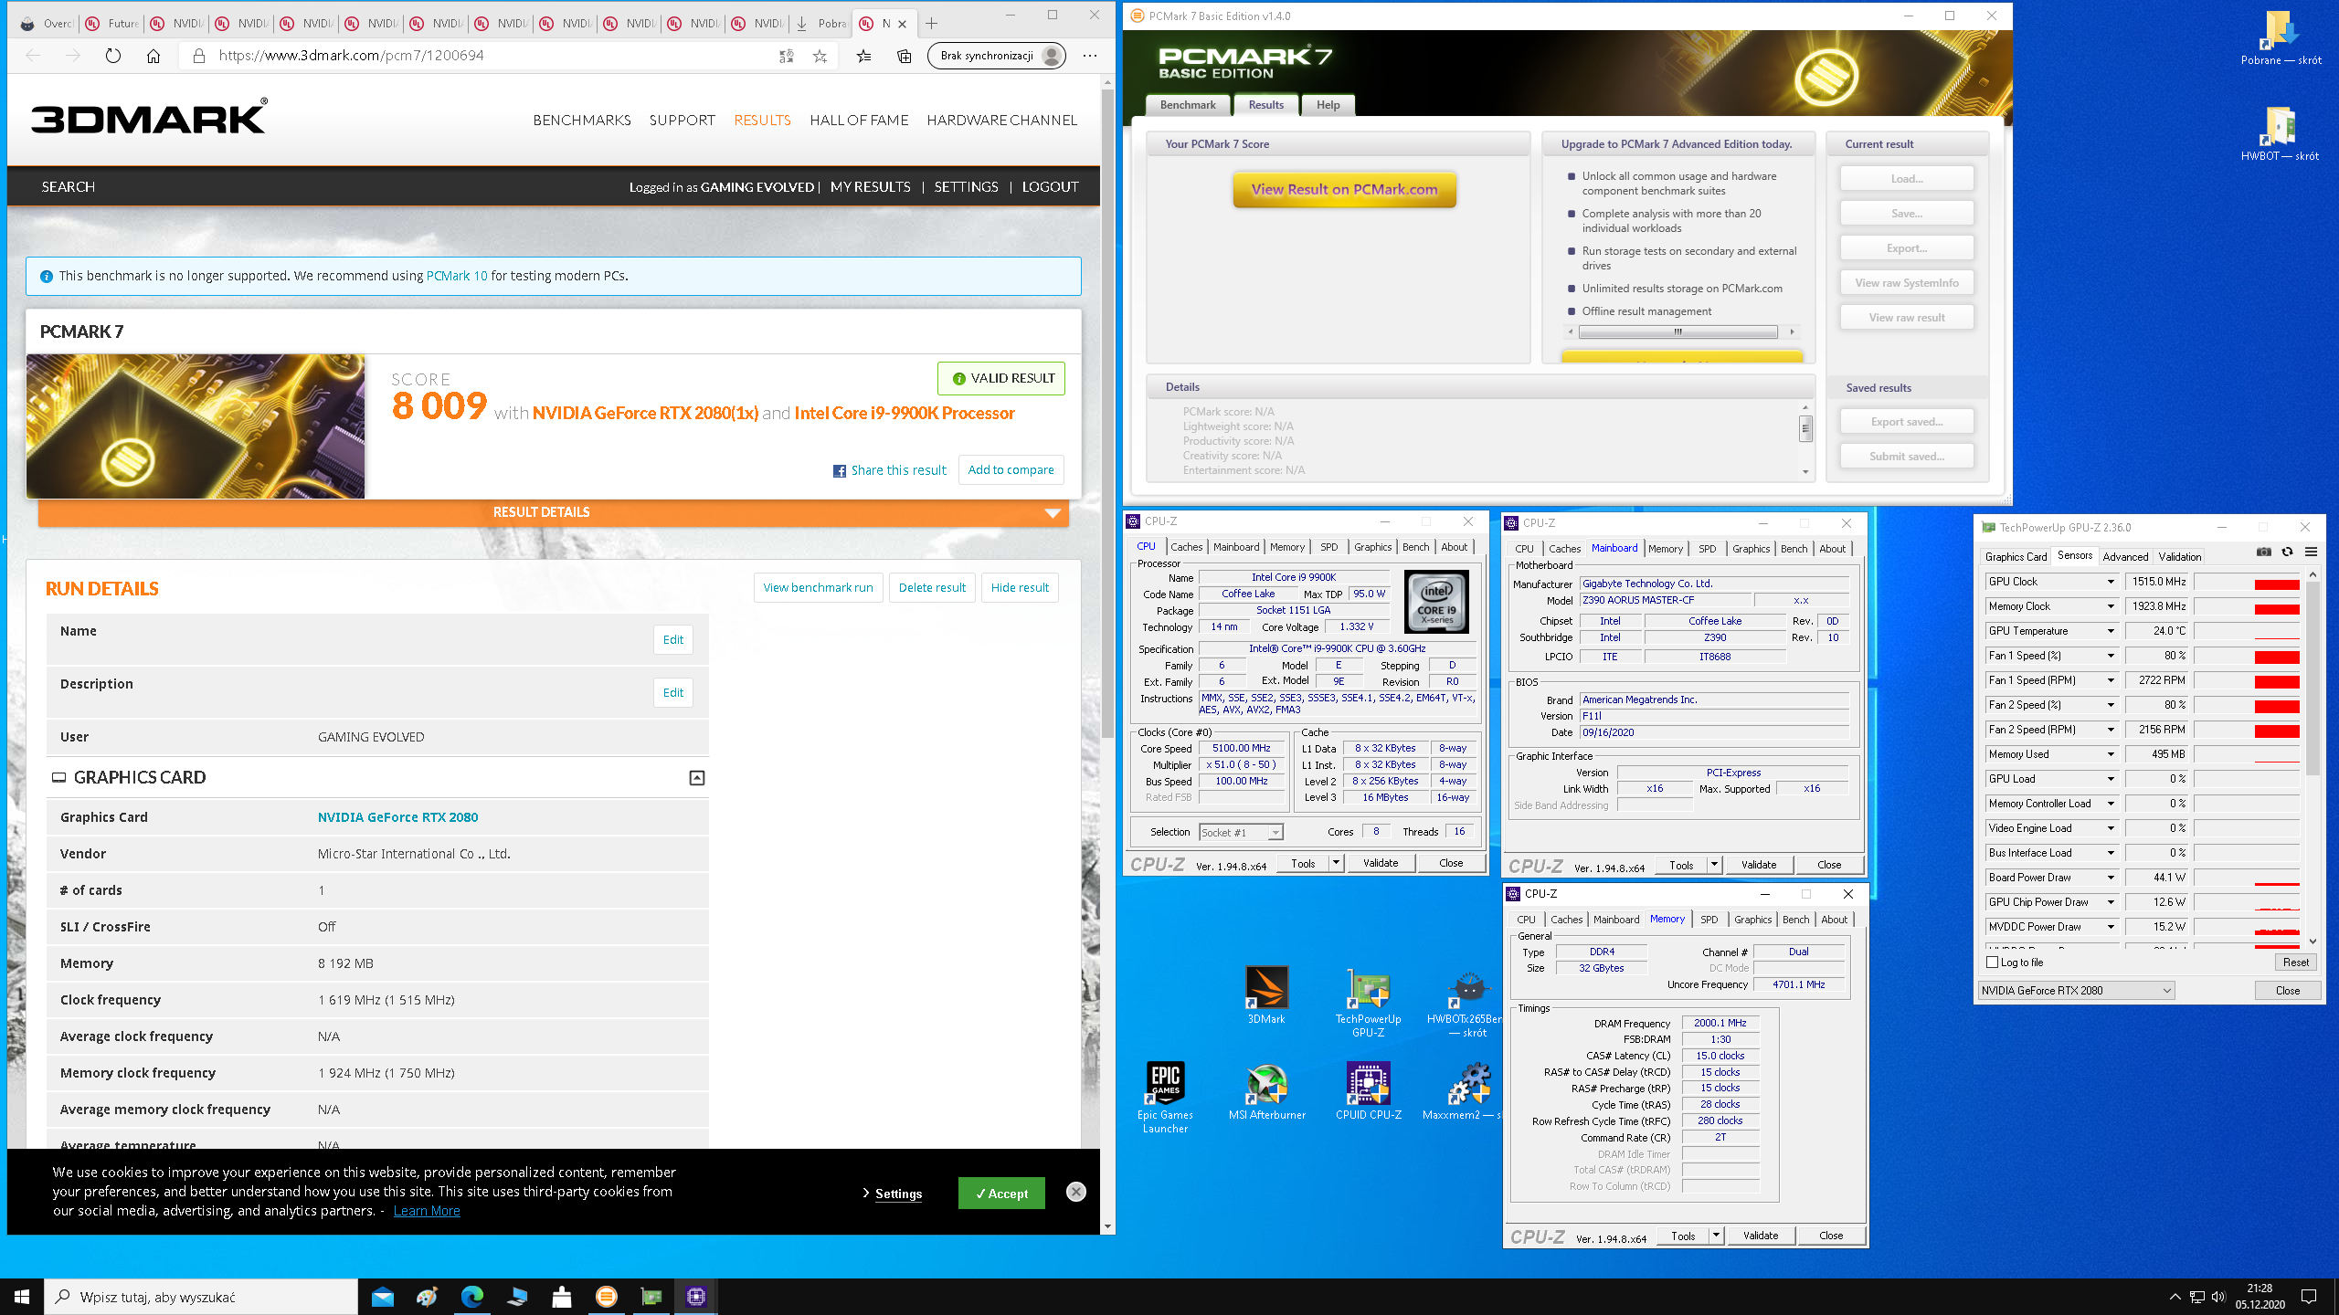2339x1315 pixels.
Task: Click the translate page icon in the address bar
Action: coord(786,56)
